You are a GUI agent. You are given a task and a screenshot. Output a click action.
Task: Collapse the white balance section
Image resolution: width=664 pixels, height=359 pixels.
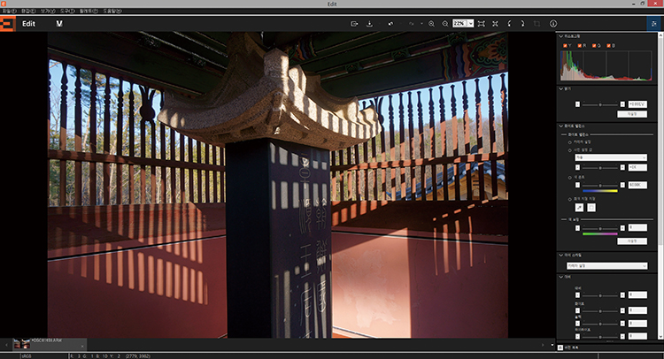click(x=560, y=126)
